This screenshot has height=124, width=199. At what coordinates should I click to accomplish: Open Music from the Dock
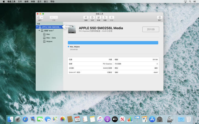click(100, 119)
